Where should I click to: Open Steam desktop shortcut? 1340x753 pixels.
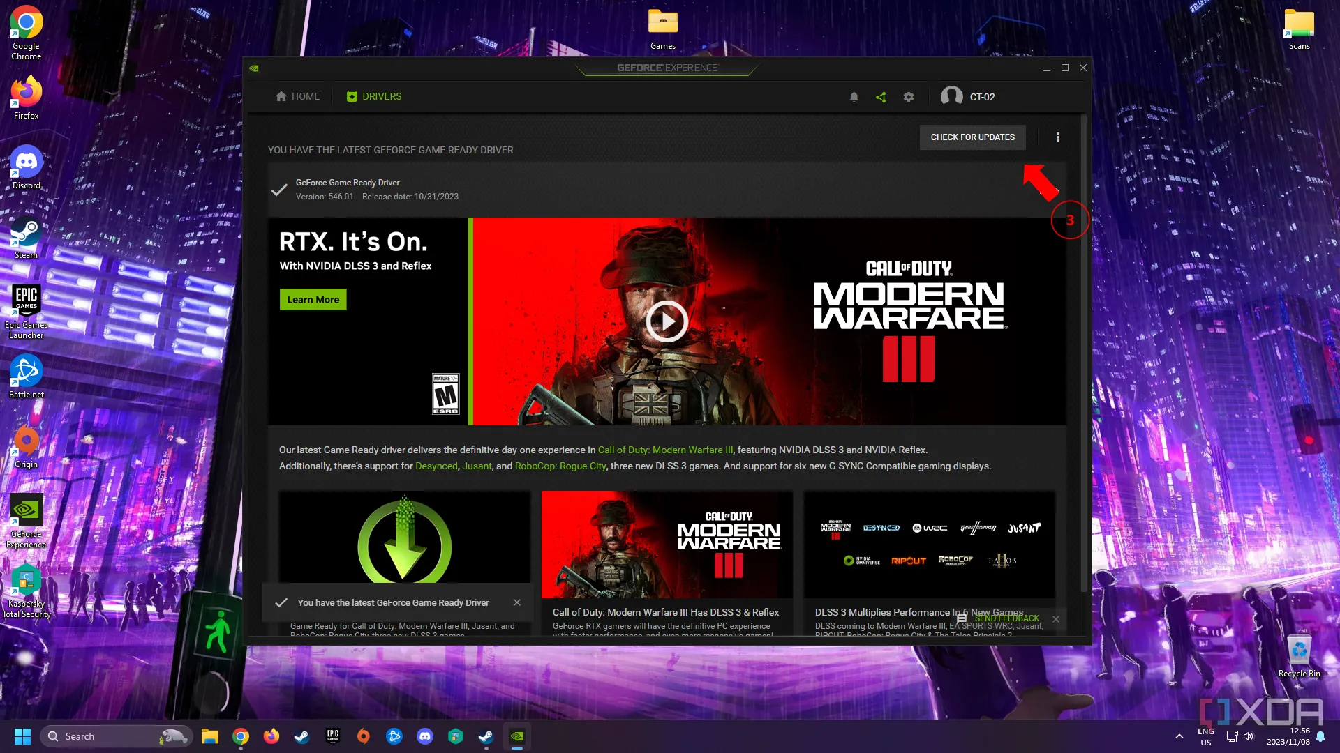coord(26,237)
